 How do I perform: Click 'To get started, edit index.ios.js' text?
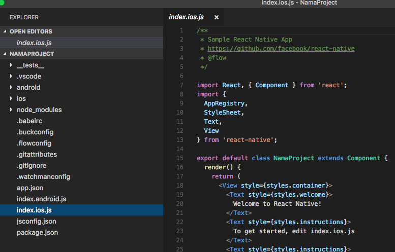(x=294, y=231)
